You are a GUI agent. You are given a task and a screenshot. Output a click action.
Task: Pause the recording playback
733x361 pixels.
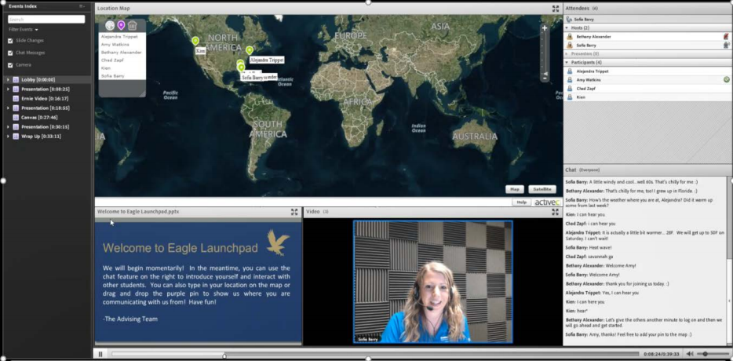coord(100,354)
